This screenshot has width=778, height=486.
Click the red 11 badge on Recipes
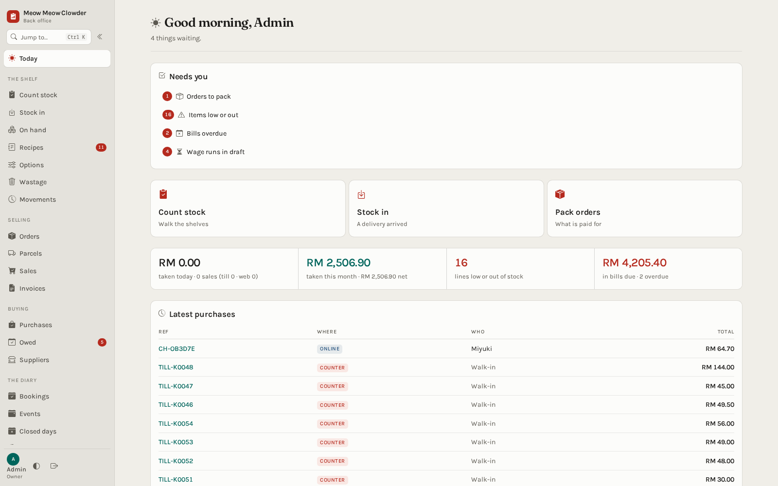101,148
